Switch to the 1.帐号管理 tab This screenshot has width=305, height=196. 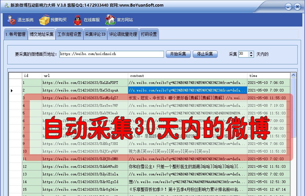16,34
